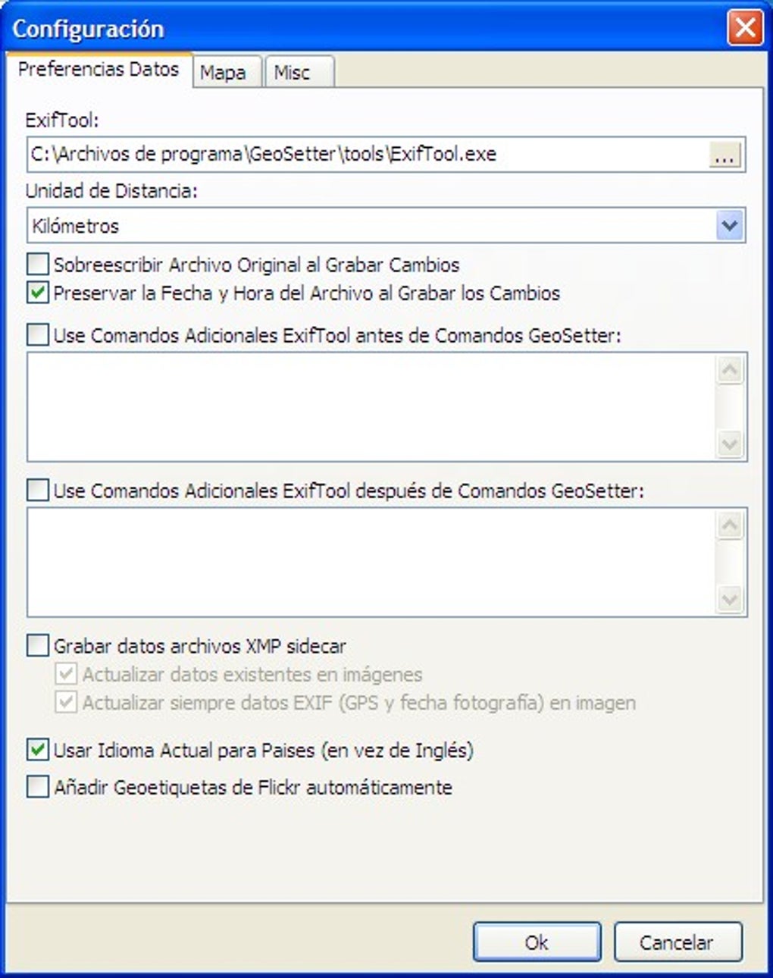Enable additional ExifTool commands antes de GeoSetter
Image resolution: width=773 pixels, height=978 pixels.
point(37,335)
